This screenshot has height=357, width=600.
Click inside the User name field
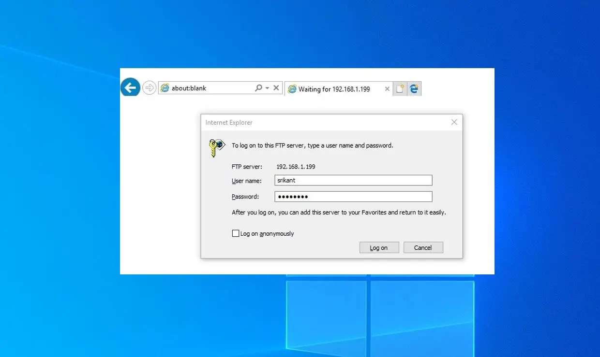tap(353, 180)
